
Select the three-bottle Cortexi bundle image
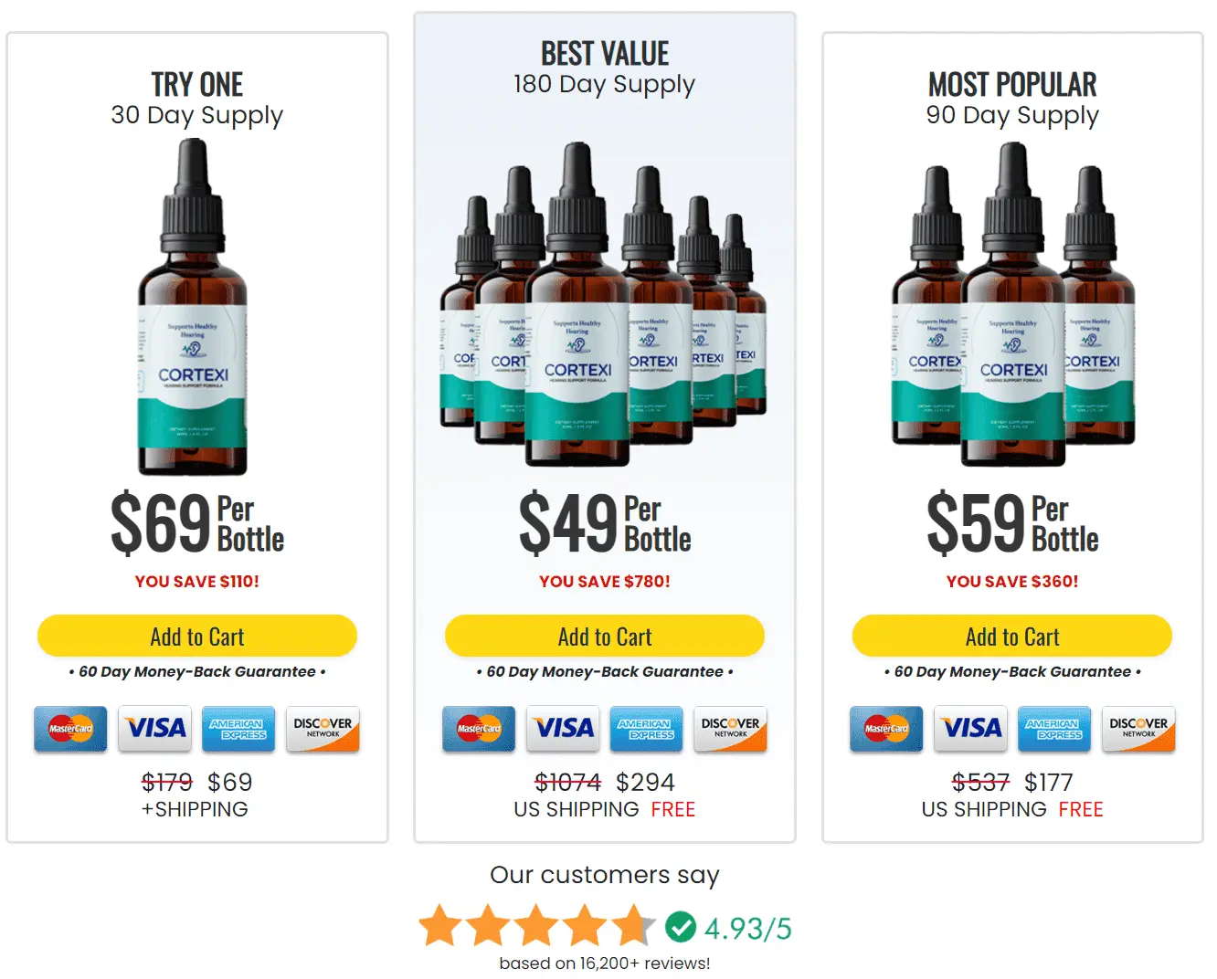[1013, 304]
